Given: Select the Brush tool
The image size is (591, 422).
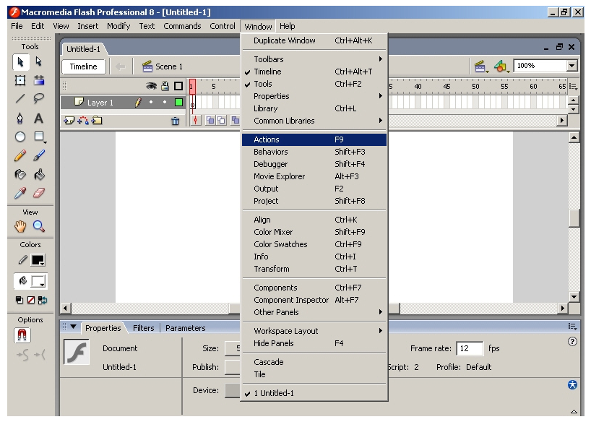Looking at the screenshot, I should coord(39,155).
